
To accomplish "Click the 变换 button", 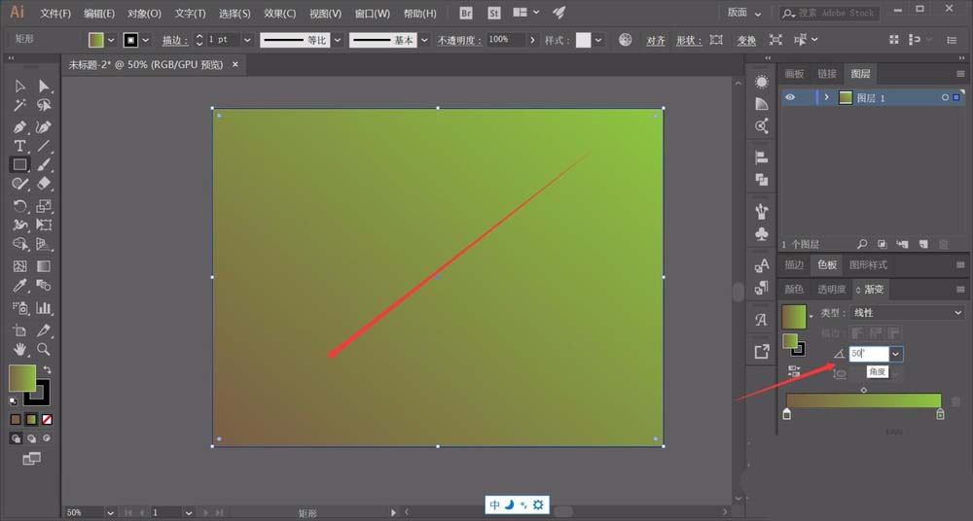I will coord(746,40).
